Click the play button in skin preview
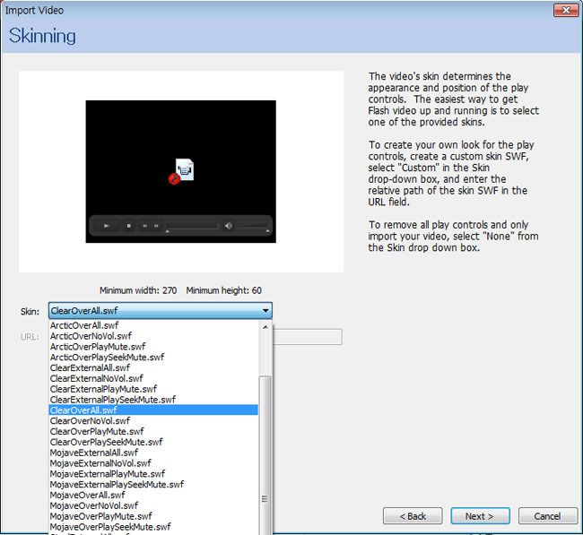This screenshot has width=583, height=535. pos(107,226)
